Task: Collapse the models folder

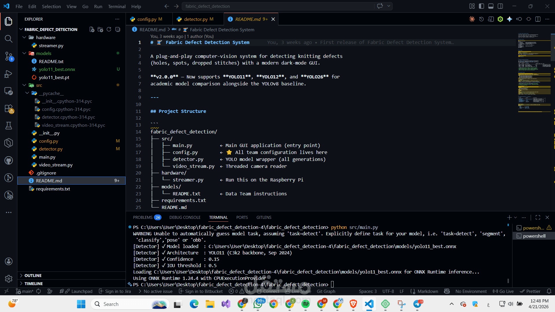Action: click(x=25, y=53)
